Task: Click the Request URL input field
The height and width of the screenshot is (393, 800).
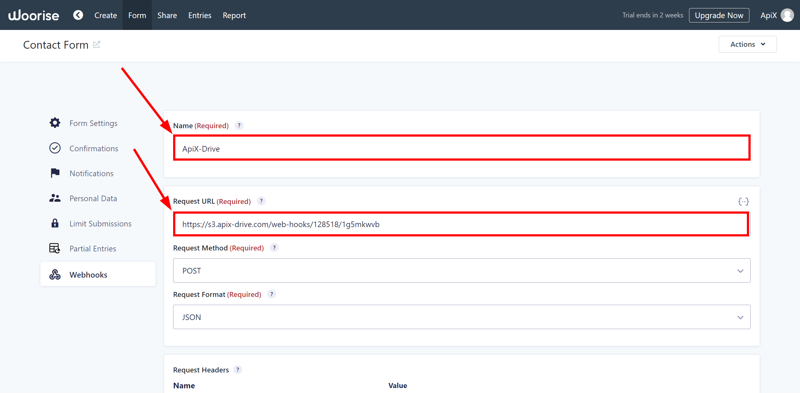Action: pos(462,224)
